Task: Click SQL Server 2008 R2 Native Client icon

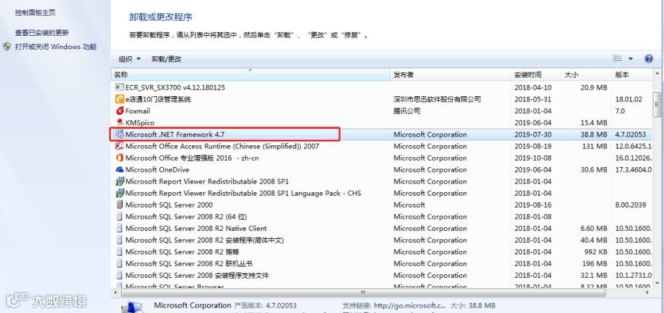Action: coord(120,228)
